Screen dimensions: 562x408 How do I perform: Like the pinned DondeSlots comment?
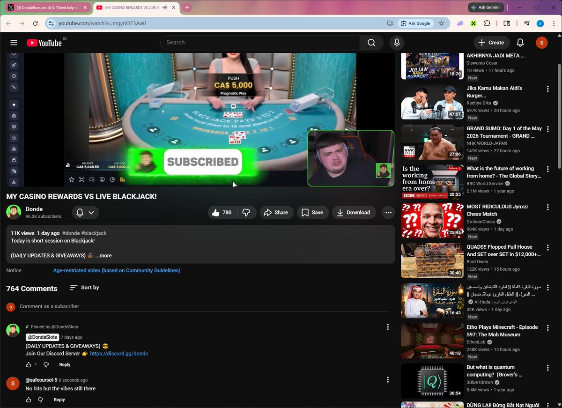(29, 364)
